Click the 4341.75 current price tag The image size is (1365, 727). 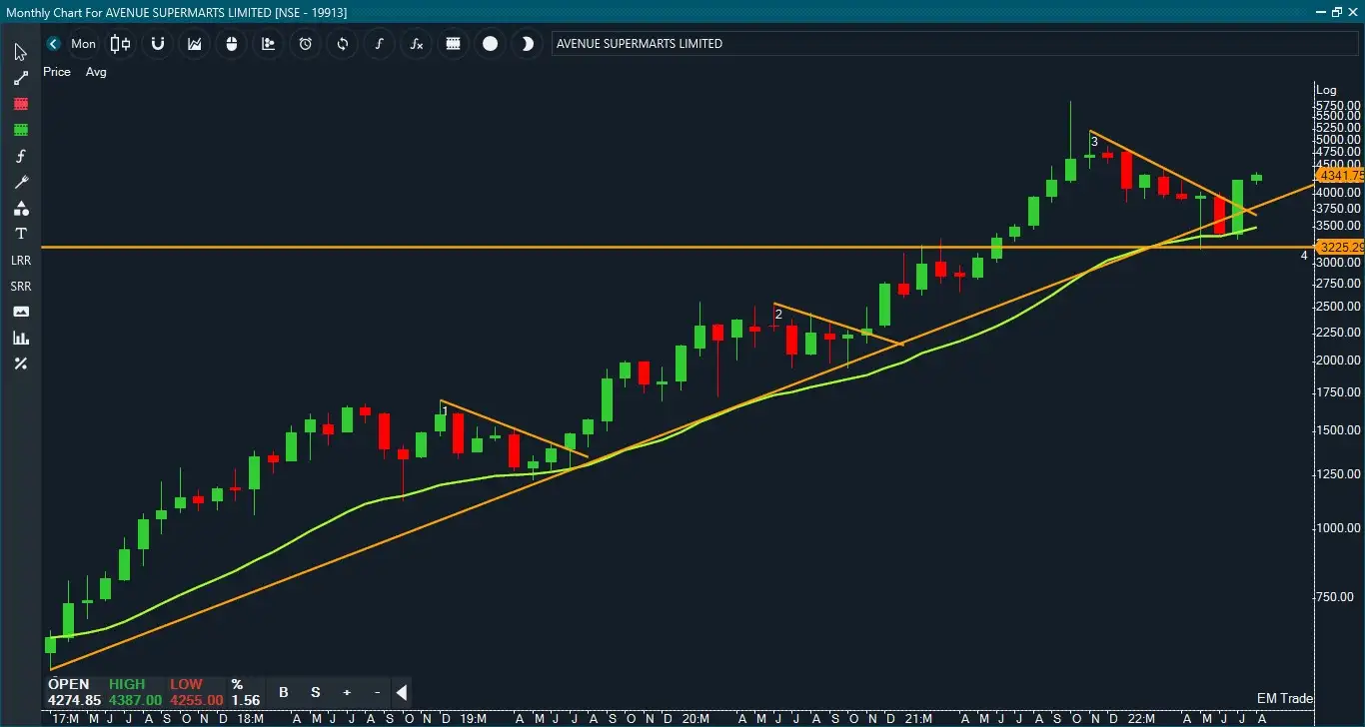1341,176
